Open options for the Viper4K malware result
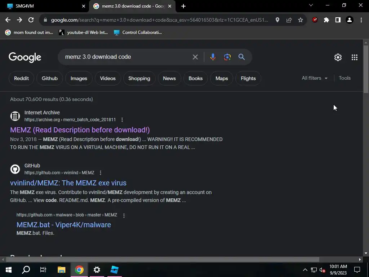Screen dimensions: 369x277 pos(124,215)
